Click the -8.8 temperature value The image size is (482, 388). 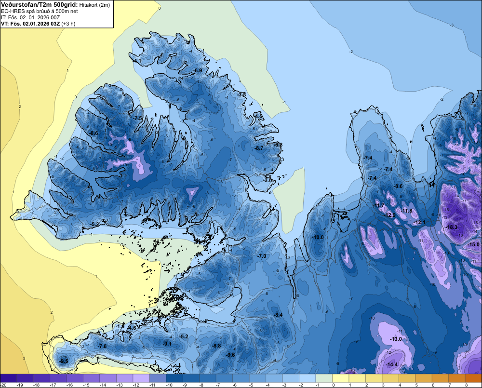[x=216, y=346]
